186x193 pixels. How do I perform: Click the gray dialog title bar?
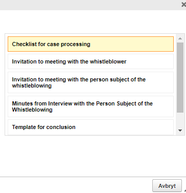pyautogui.click(x=90, y=5)
